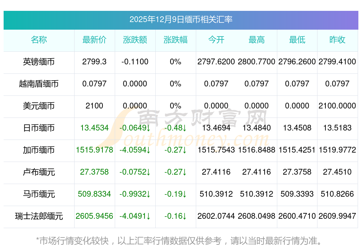The width and height of the screenshot is (362, 252).
Task: Click the 英镑缅币 highest value 2800.7700
Action: coord(257,62)
